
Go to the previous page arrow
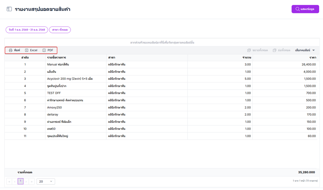(x=15, y=181)
